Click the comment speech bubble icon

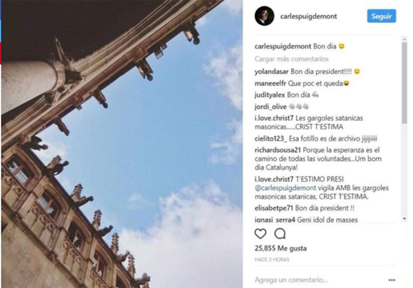(280, 234)
